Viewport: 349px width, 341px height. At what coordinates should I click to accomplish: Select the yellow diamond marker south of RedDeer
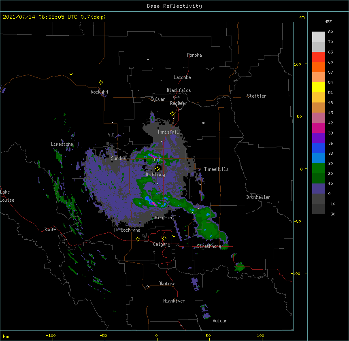pos(172,114)
